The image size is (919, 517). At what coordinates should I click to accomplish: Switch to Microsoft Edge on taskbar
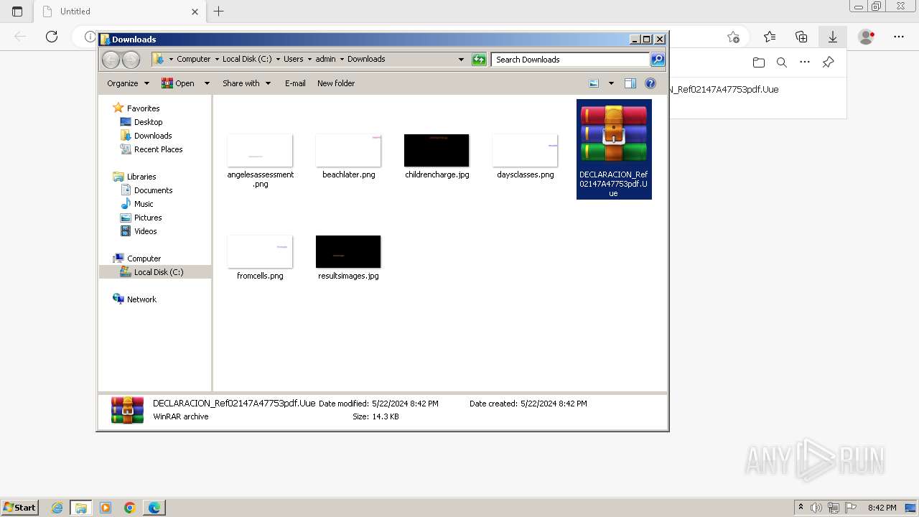pyautogui.click(x=154, y=508)
